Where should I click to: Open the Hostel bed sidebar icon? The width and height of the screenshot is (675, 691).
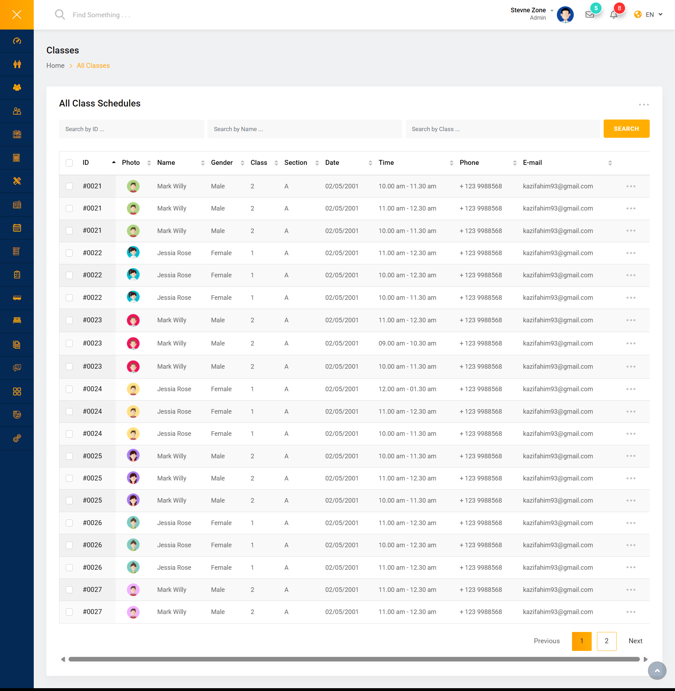[17, 321]
